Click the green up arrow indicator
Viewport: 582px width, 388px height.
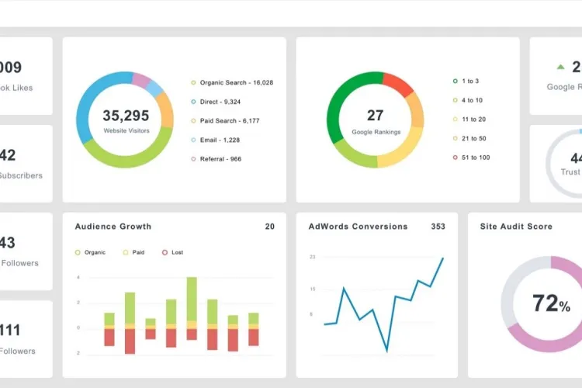click(x=560, y=68)
